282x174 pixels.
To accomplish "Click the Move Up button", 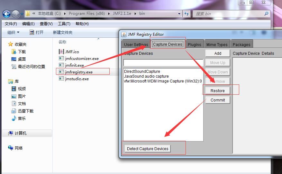I will [x=218, y=63].
